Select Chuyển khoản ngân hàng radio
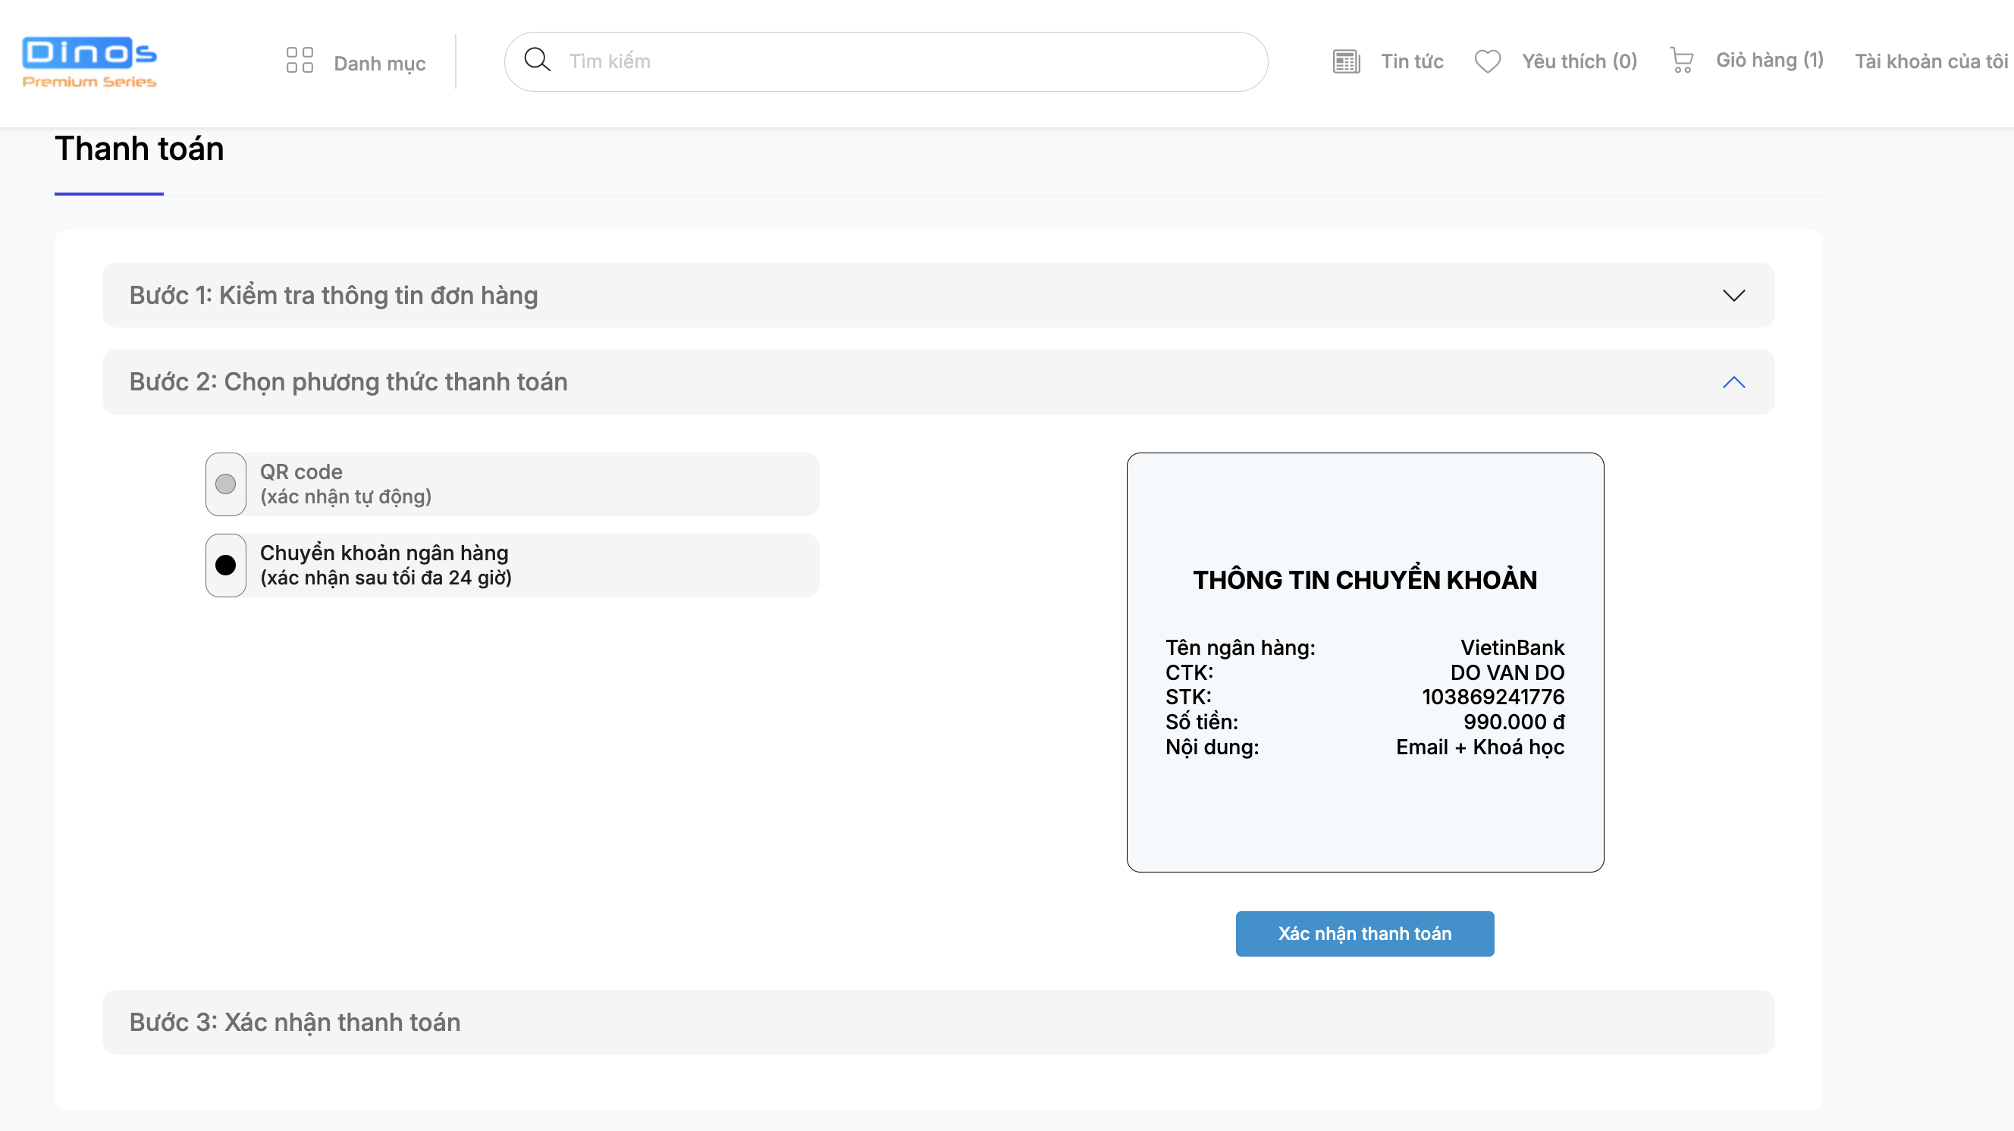Screen dimensions: 2014x1131 [226, 565]
